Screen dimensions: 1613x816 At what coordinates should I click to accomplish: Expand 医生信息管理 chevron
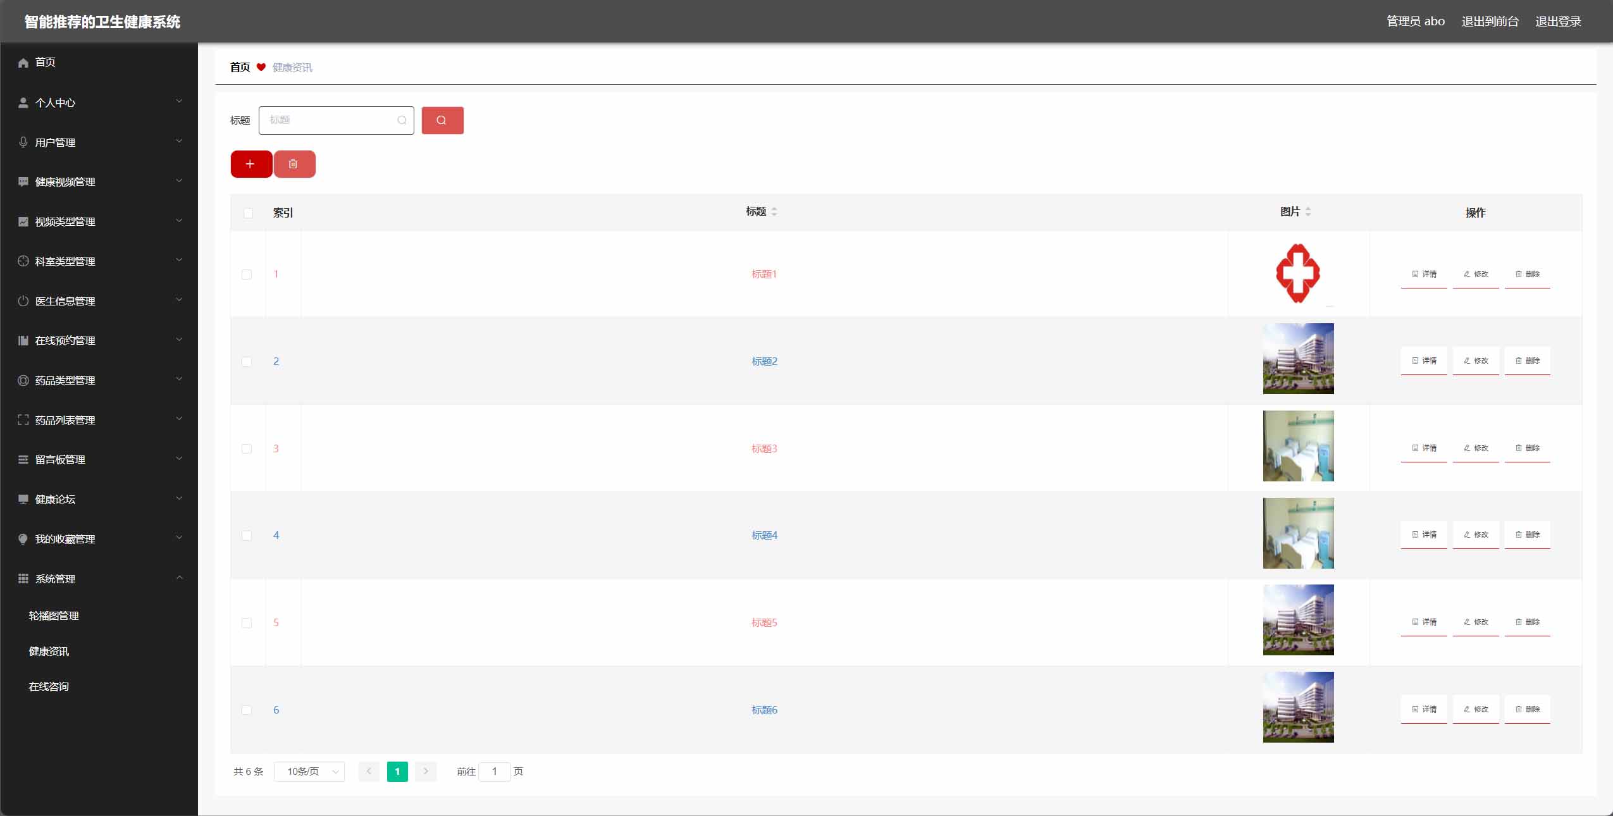(179, 300)
